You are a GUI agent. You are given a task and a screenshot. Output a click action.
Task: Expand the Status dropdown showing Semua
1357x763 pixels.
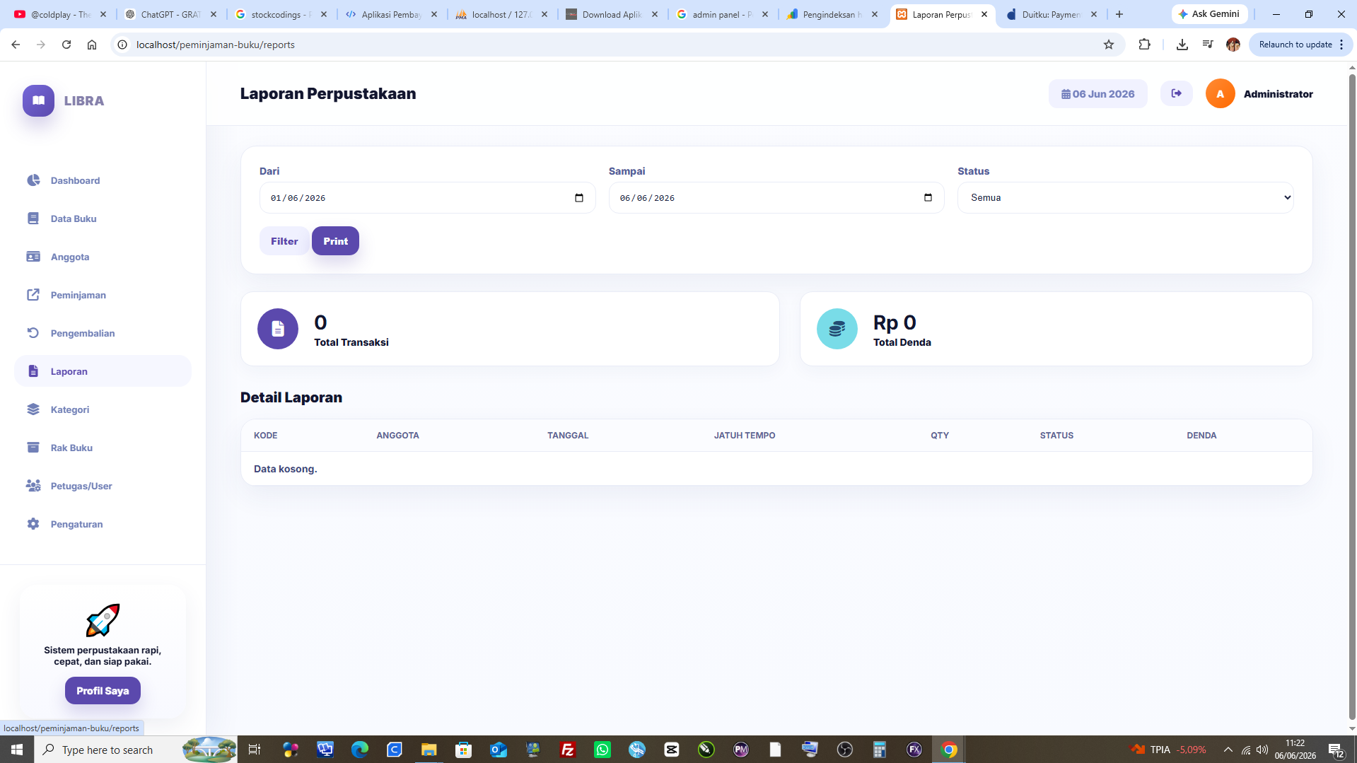pos(1126,198)
